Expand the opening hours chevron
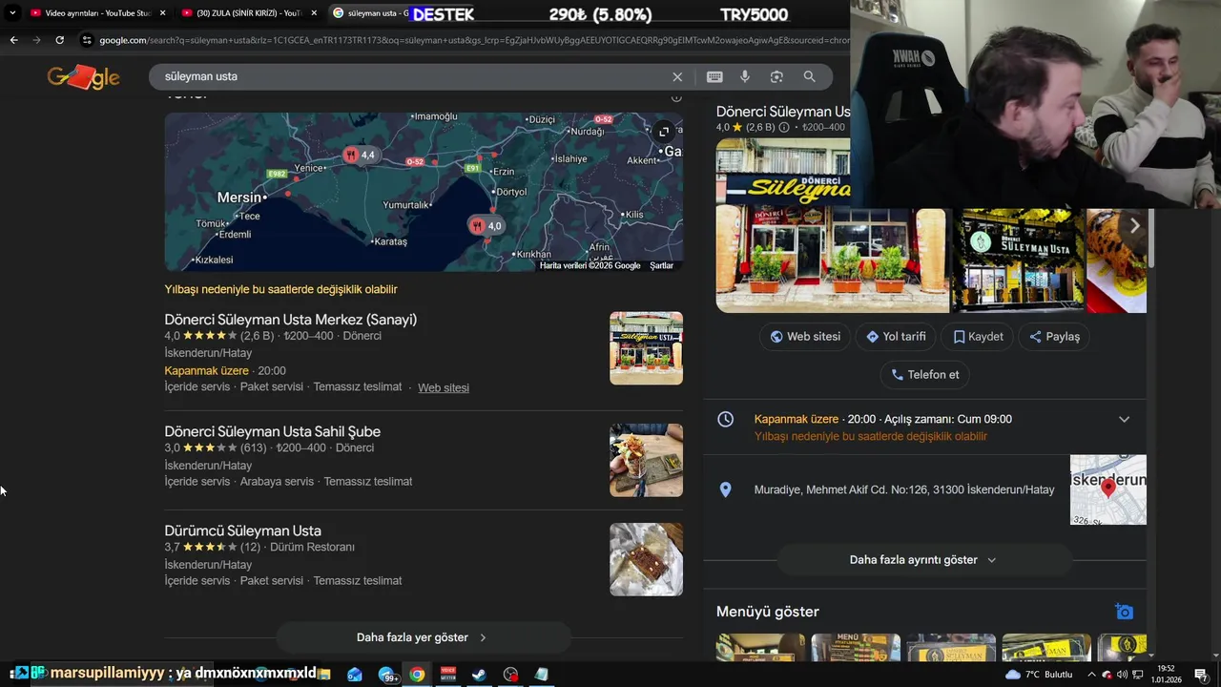 pos(1124,419)
